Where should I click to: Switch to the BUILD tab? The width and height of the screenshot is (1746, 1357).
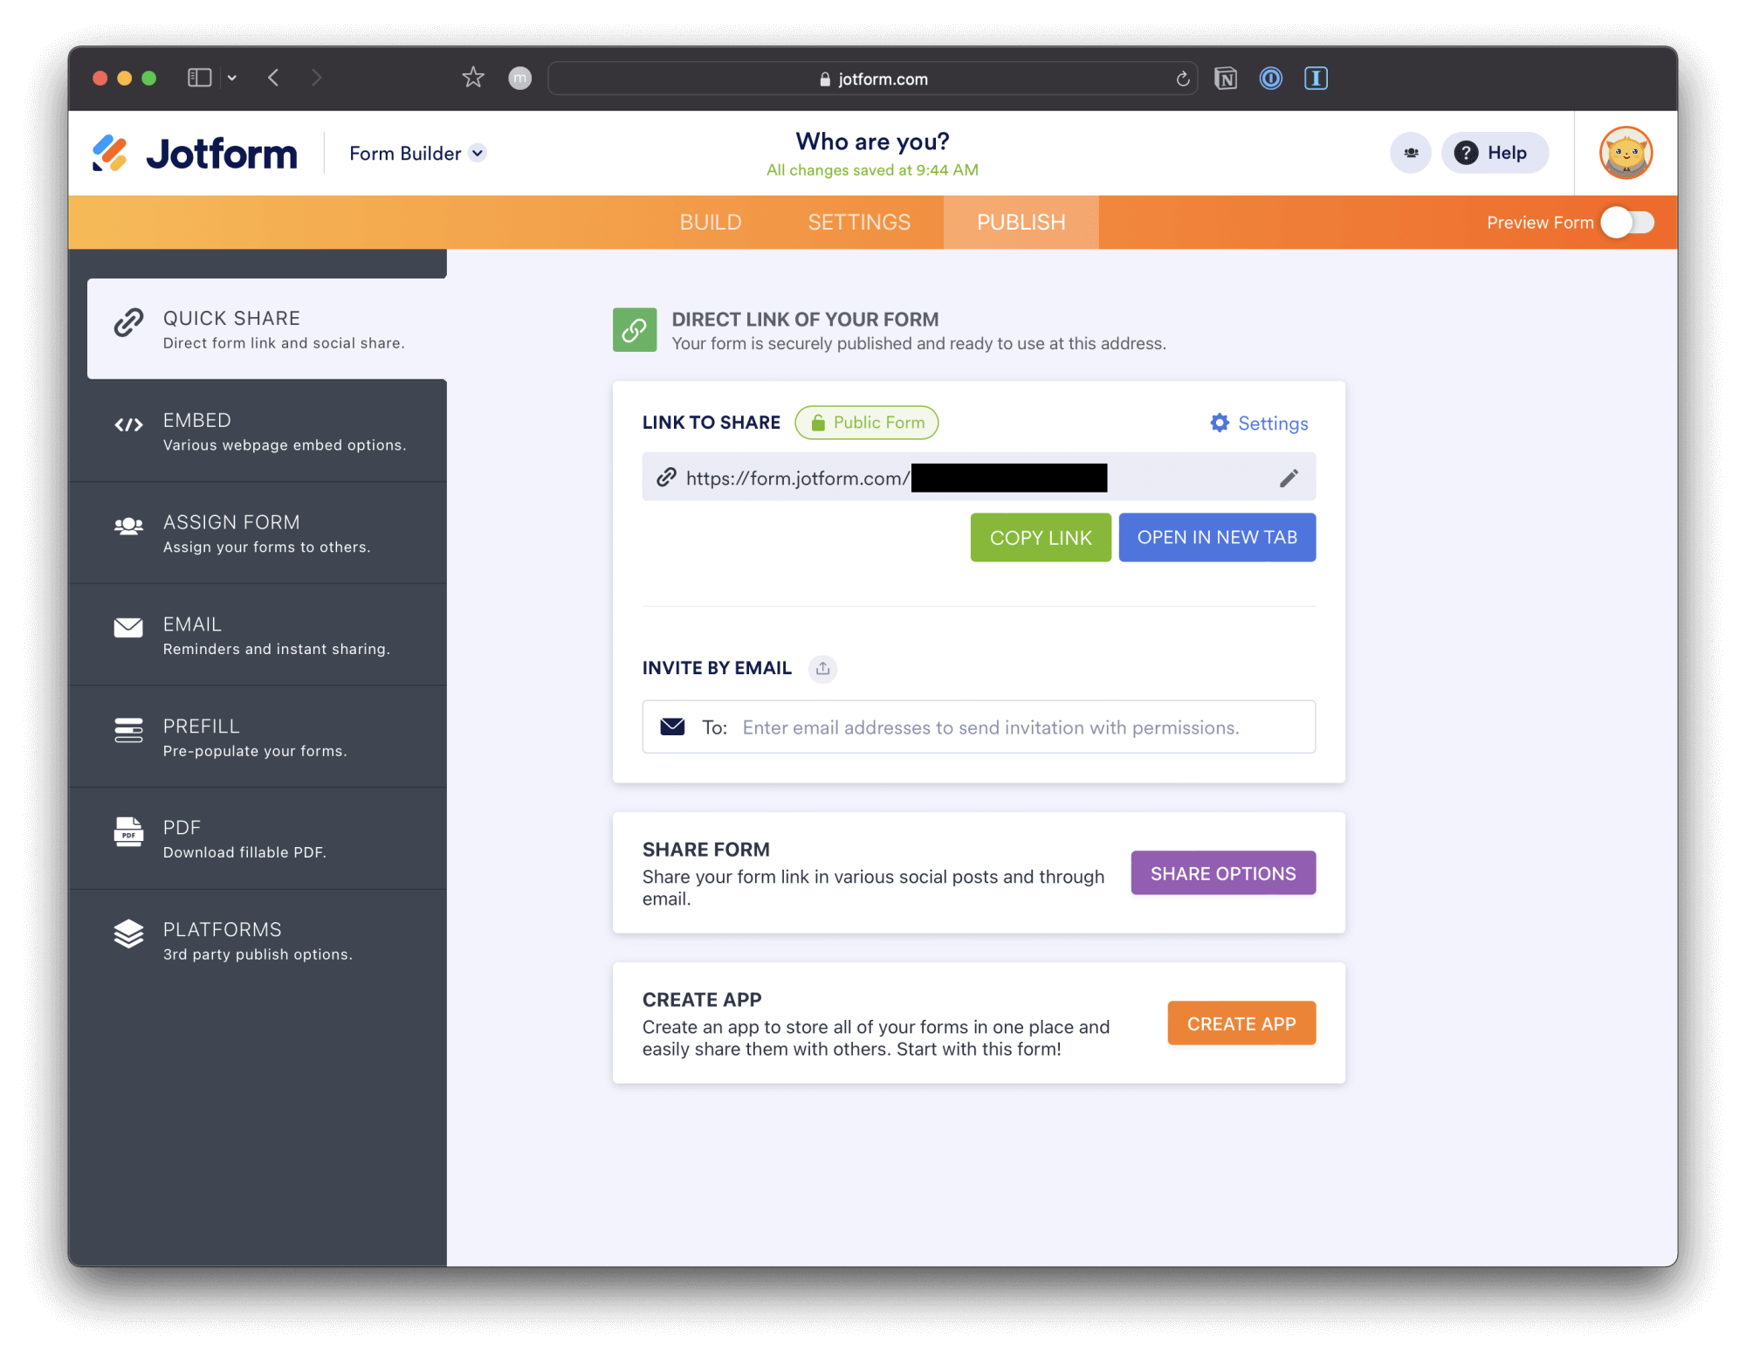pos(711,223)
